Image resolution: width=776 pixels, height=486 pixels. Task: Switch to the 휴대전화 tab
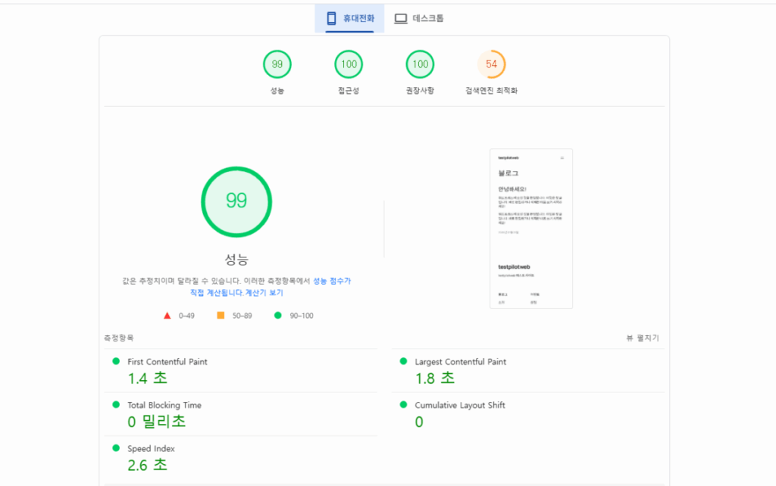point(349,18)
